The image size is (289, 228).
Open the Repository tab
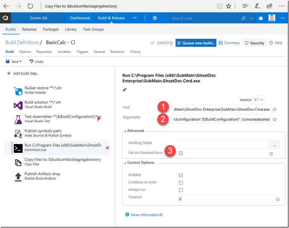coord(44,52)
